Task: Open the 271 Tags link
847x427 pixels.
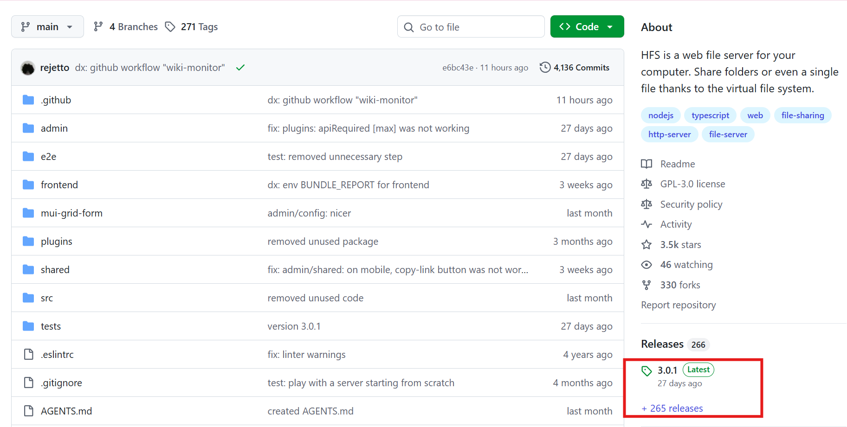Action: tap(192, 27)
